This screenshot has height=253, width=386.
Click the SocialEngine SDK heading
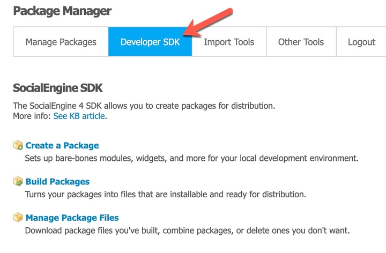(57, 88)
